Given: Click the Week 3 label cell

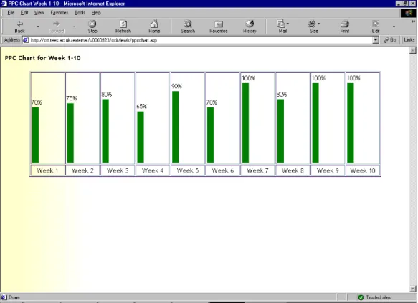Looking at the screenshot, I should tap(118, 170).
